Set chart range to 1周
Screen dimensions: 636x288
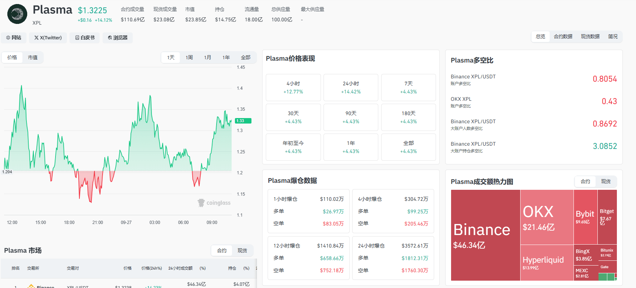(189, 57)
